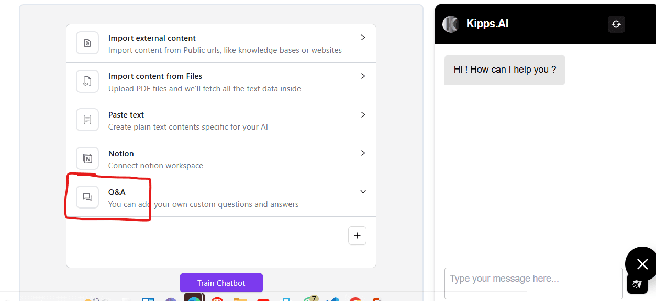Viewport: 656px width, 301px height.
Task: Add new Q&A entry with plus button
Action: (357, 235)
